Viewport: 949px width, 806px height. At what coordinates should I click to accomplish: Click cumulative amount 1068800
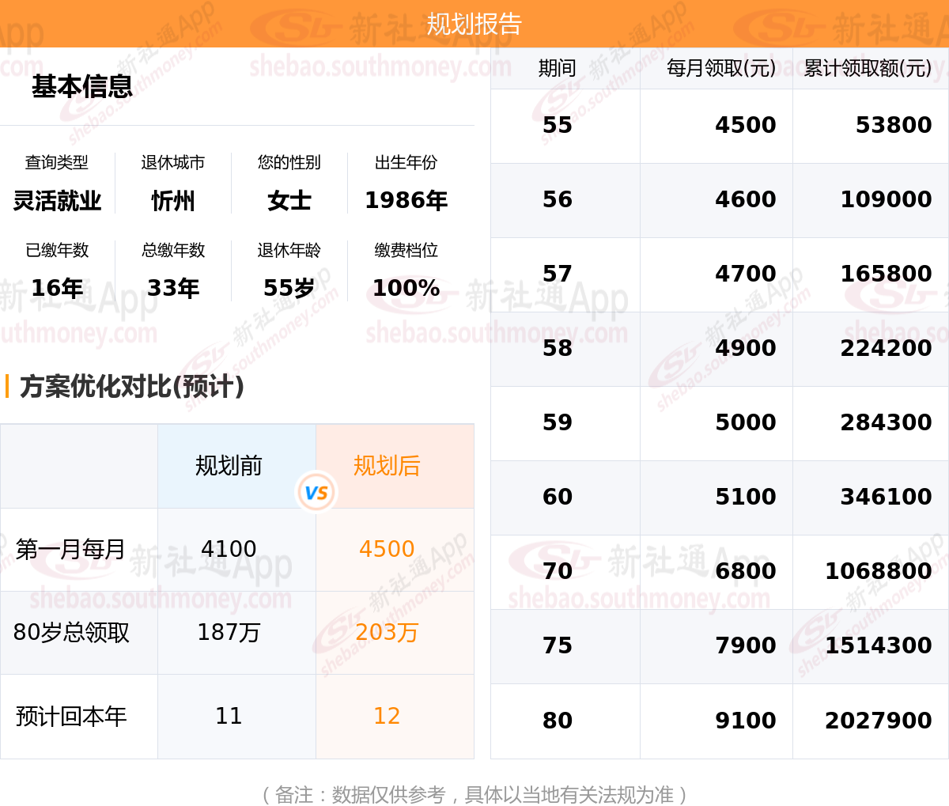coord(878,571)
